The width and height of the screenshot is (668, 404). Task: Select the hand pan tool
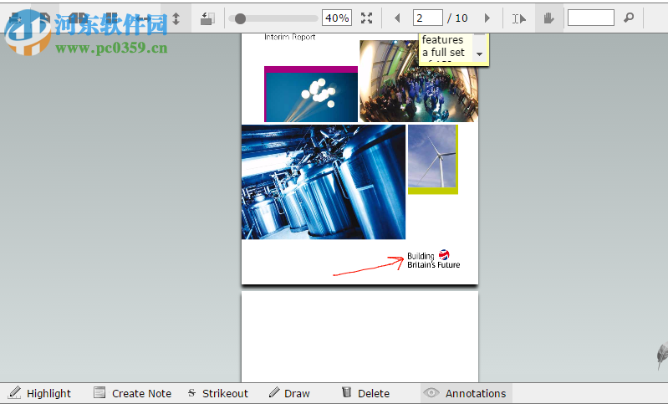(x=548, y=18)
